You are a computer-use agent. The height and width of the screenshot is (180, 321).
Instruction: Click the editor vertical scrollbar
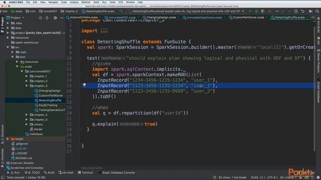(314, 89)
